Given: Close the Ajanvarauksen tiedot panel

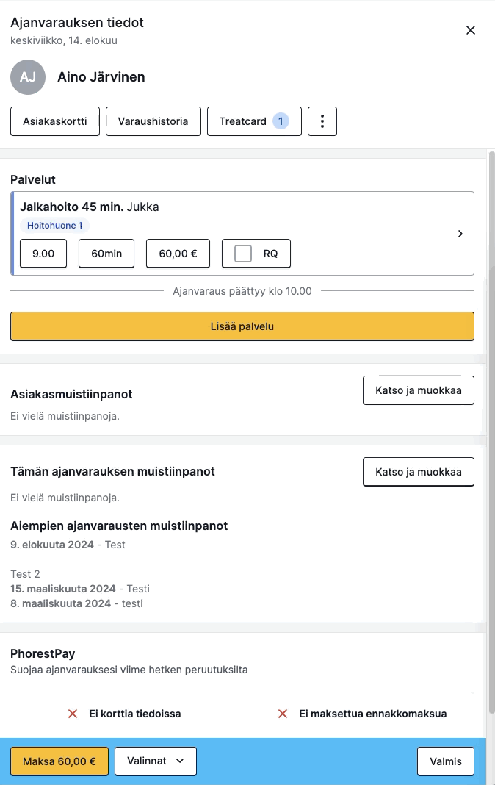Looking at the screenshot, I should [471, 31].
